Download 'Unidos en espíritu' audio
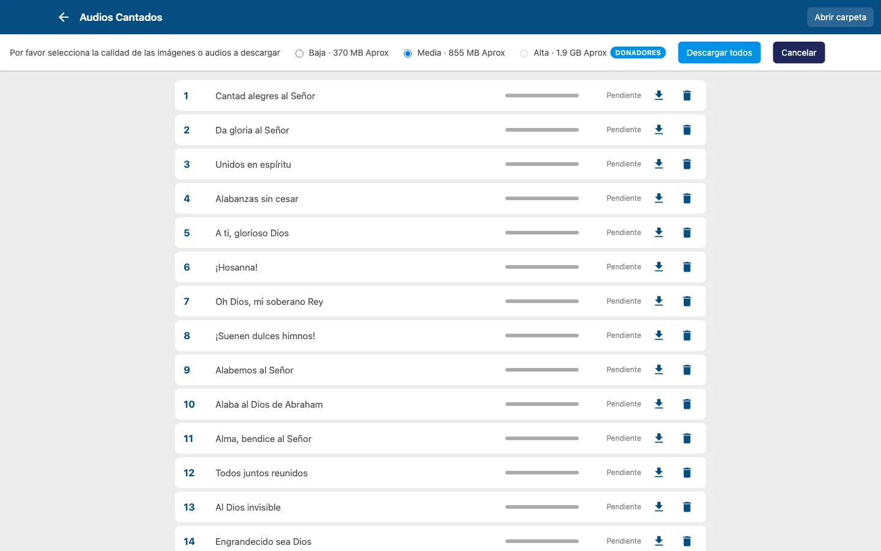 click(659, 164)
